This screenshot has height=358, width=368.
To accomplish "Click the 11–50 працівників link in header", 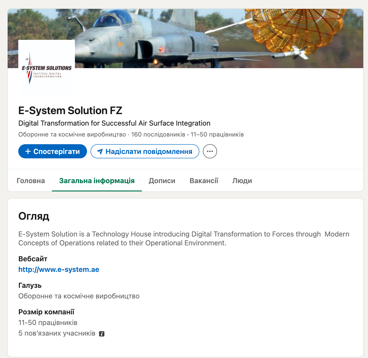I will pyautogui.click(x=217, y=134).
